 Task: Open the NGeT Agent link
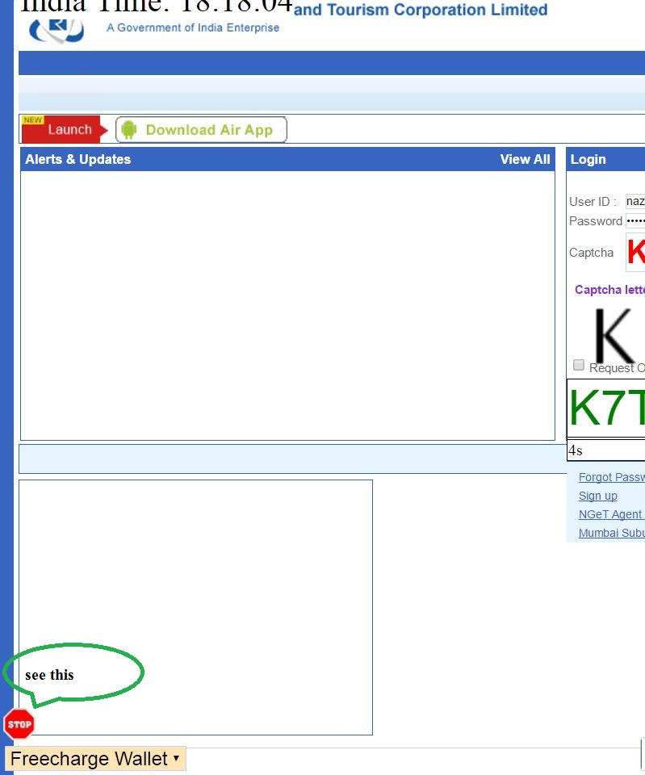[x=610, y=514]
